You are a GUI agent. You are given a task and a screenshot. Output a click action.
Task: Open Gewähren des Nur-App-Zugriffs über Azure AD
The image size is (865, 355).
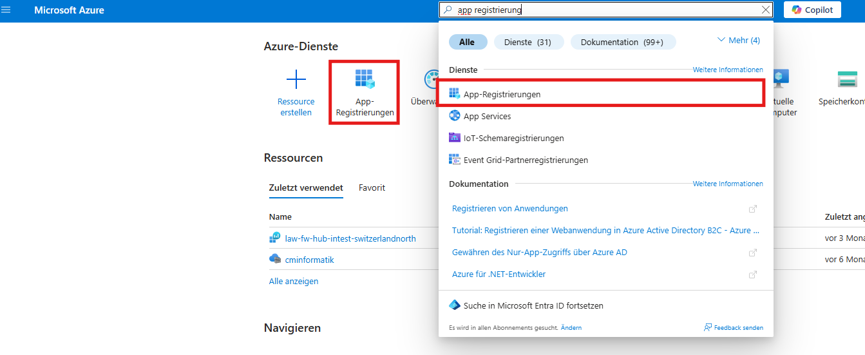click(x=540, y=253)
